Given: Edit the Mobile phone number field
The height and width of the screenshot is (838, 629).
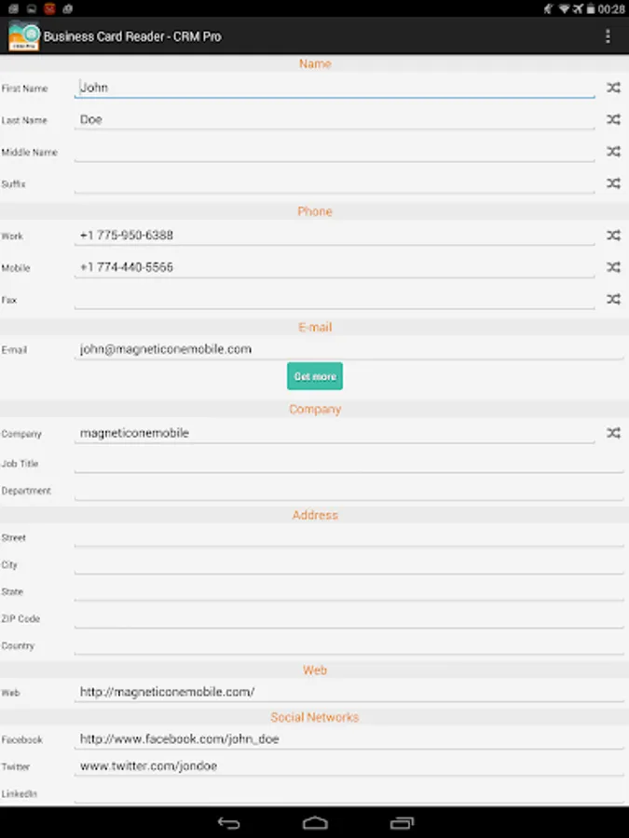Looking at the screenshot, I should [335, 267].
